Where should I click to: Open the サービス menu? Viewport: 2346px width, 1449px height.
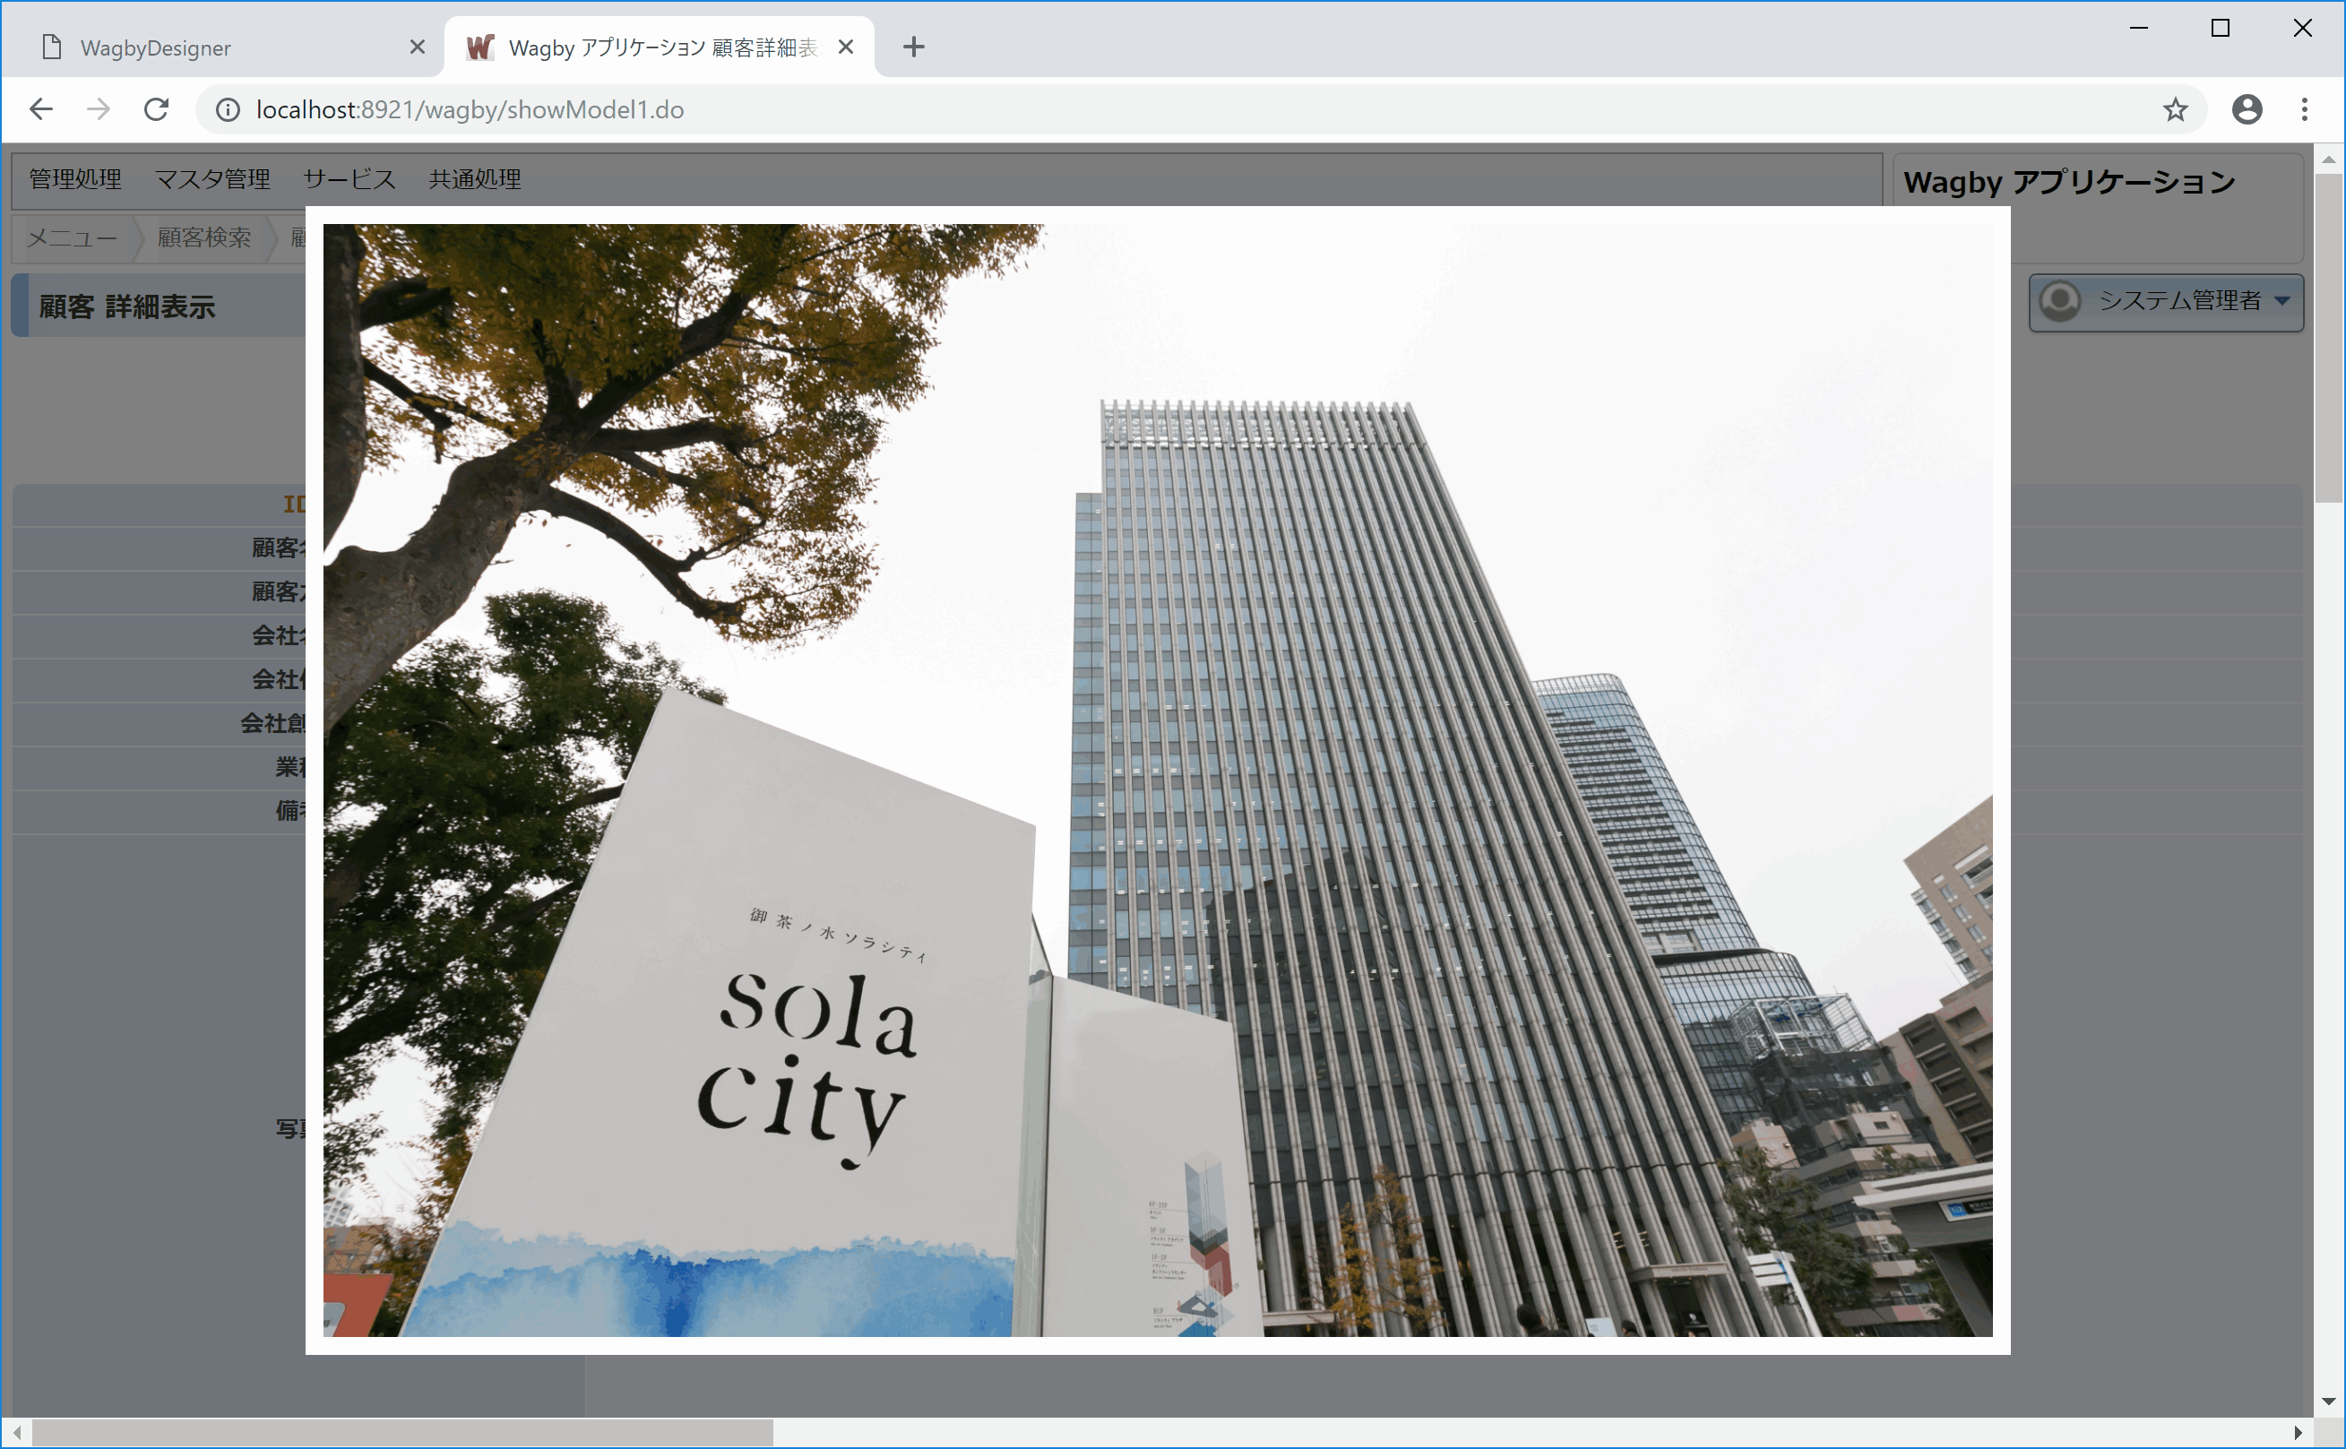pos(349,179)
